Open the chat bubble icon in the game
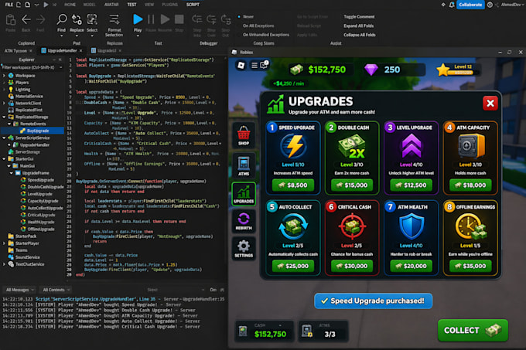 pos(264,65)
